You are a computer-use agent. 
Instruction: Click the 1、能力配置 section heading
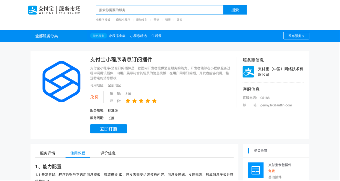click(x=48, y=167)
